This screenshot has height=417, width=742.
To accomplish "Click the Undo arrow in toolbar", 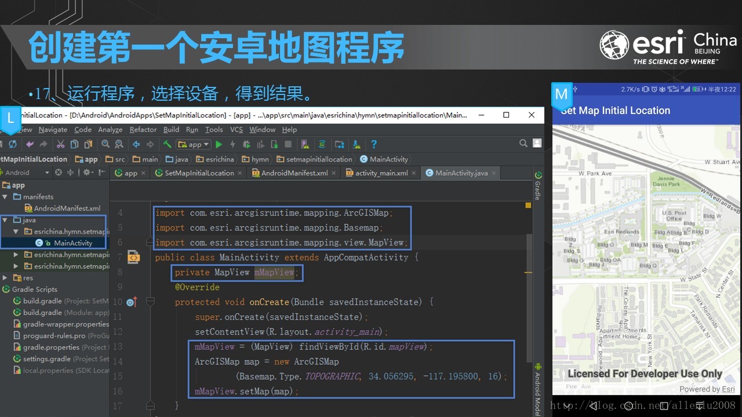I will click(30, 144).
